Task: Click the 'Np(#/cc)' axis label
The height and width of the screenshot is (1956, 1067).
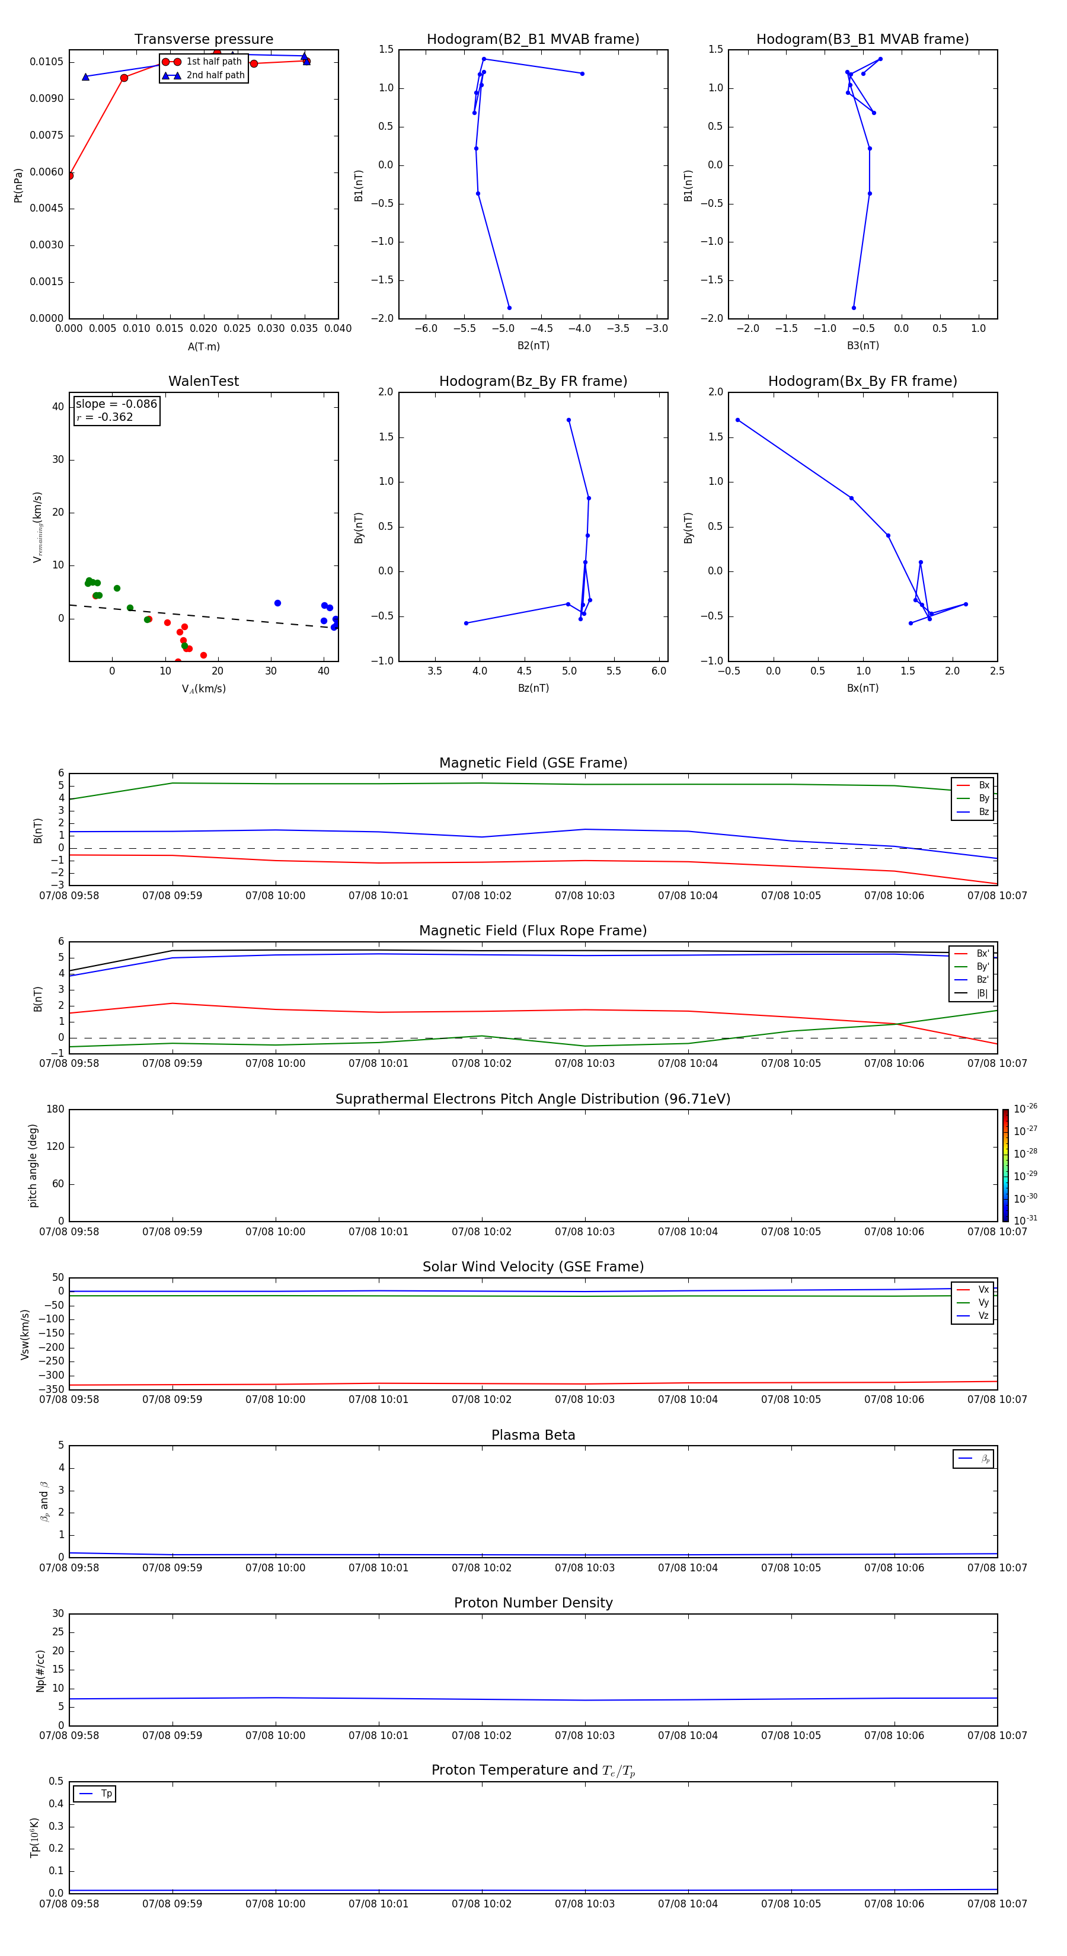Action: click(x=40, y=1670)
